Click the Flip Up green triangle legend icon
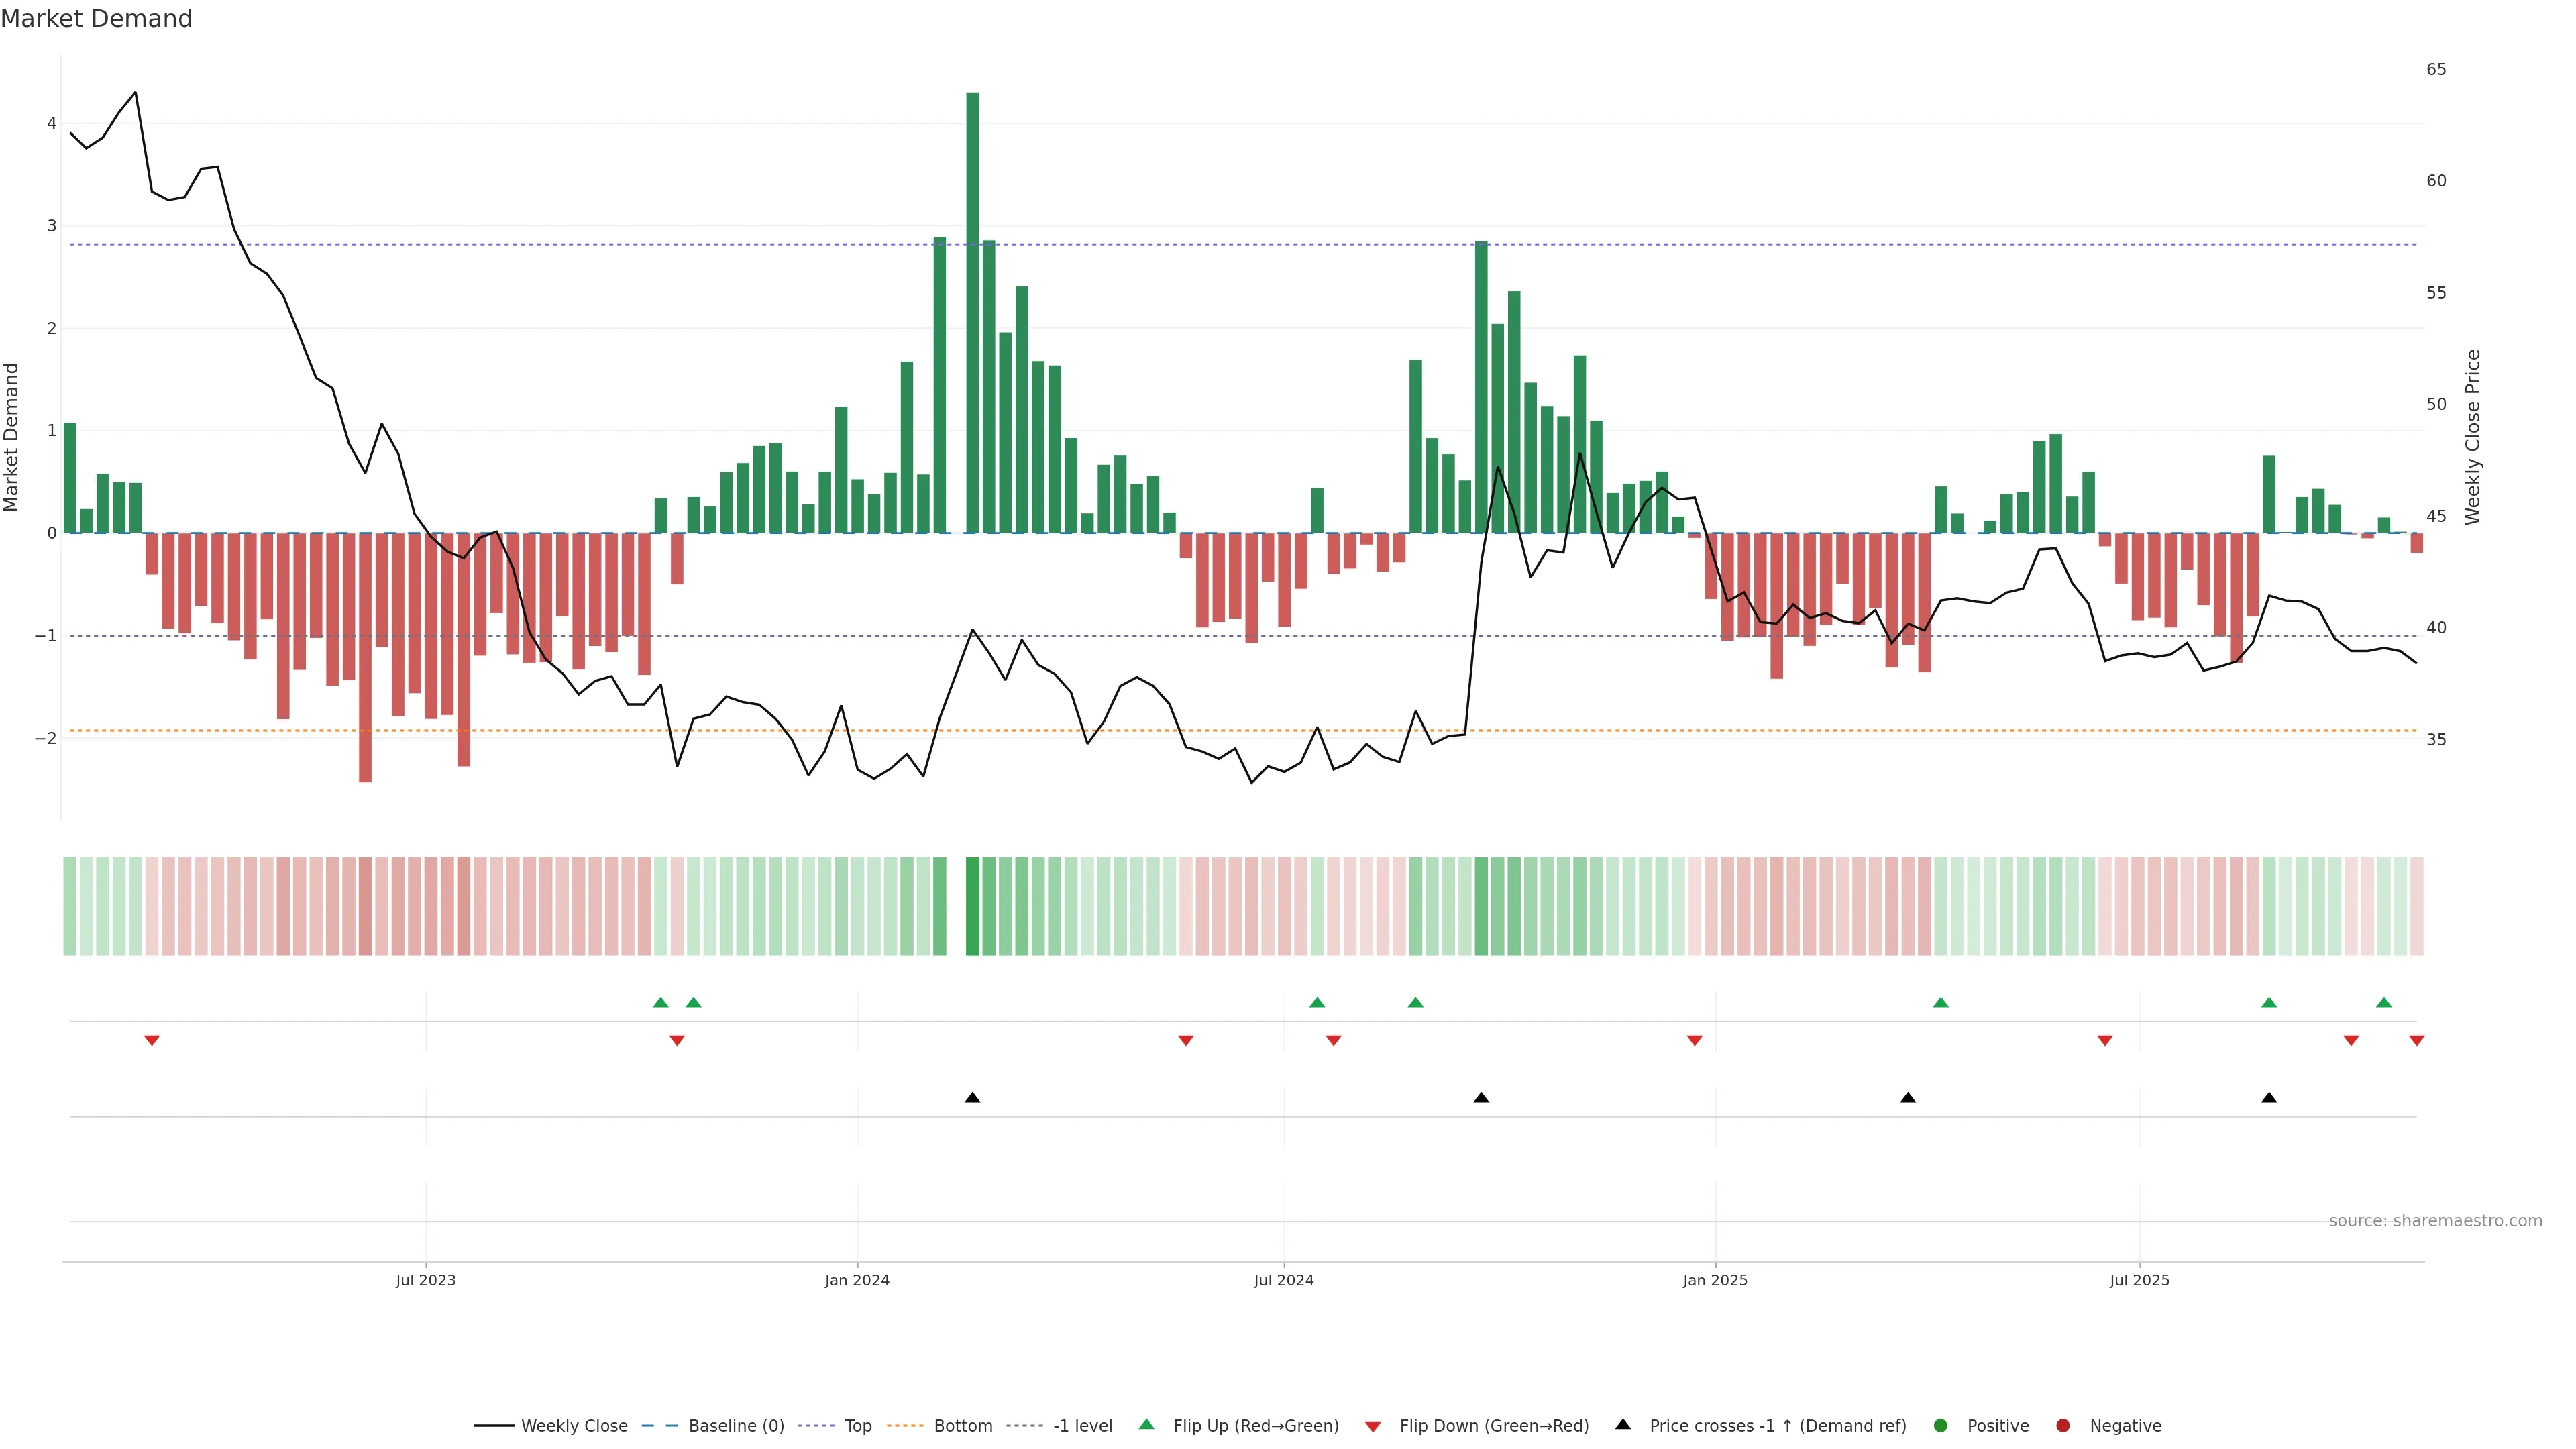This screenshot has height=1449, width=2576. tap(1146, 1424)
